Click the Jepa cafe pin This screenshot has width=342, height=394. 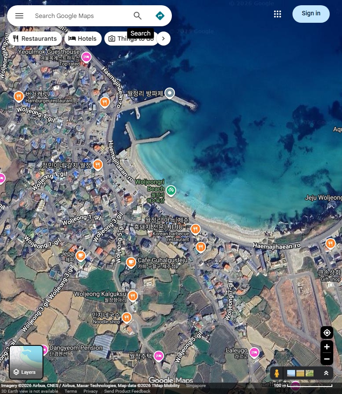[x=81, y=256]
